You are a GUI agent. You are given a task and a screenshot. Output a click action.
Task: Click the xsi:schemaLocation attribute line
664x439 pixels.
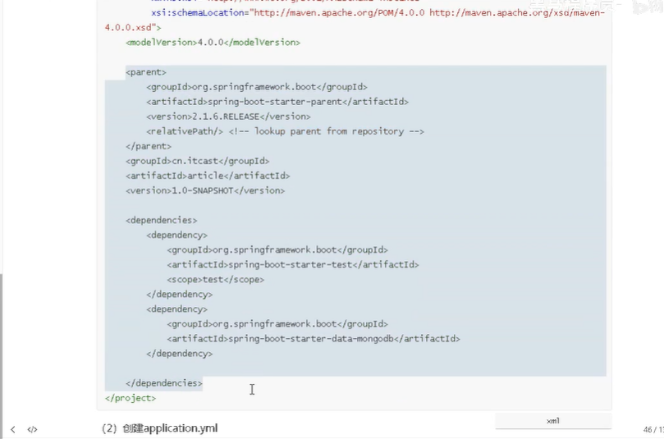[x=378, y=12]
